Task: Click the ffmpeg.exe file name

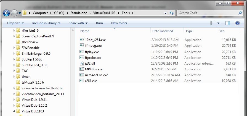Action: (93, 46)
